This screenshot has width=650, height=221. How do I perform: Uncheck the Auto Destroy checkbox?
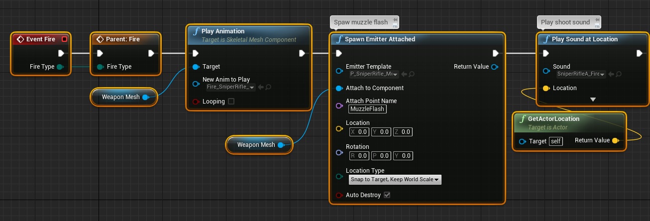click(387, 195)
